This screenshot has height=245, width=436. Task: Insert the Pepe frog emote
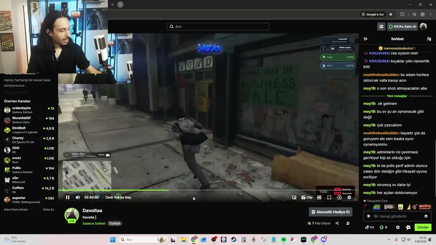[376, 207]
